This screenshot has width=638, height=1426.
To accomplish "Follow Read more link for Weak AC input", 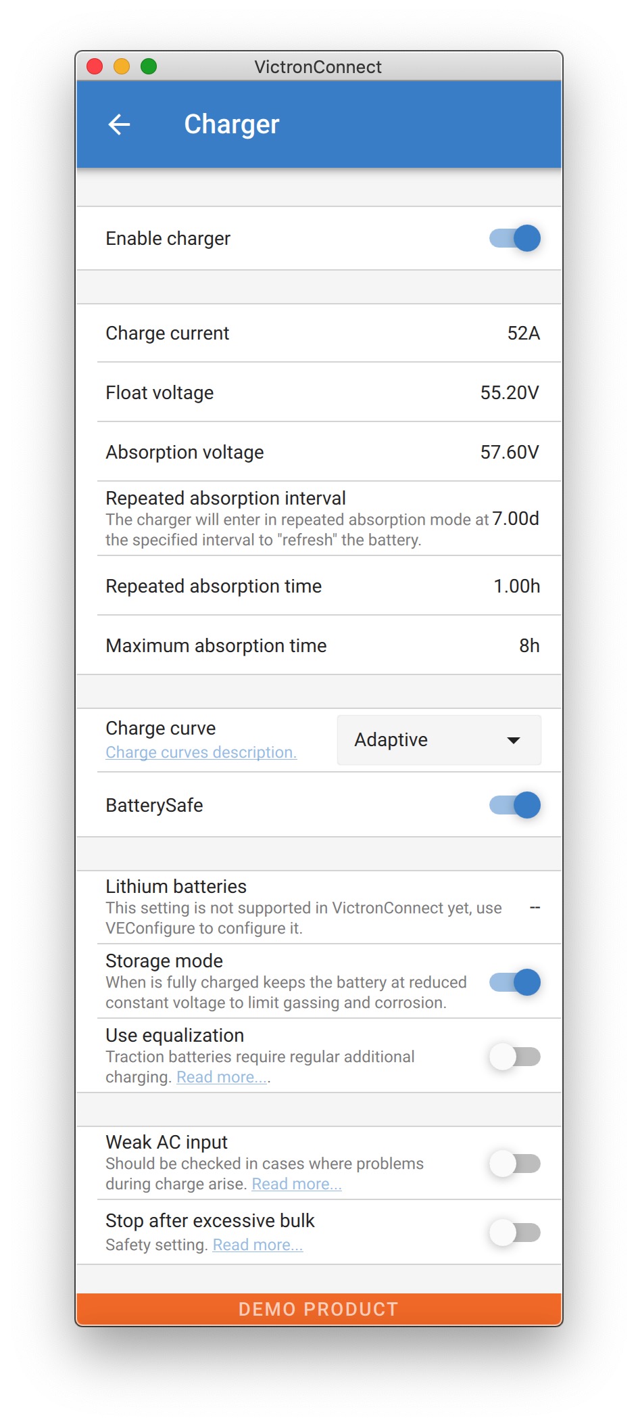I will (296, 1184).
